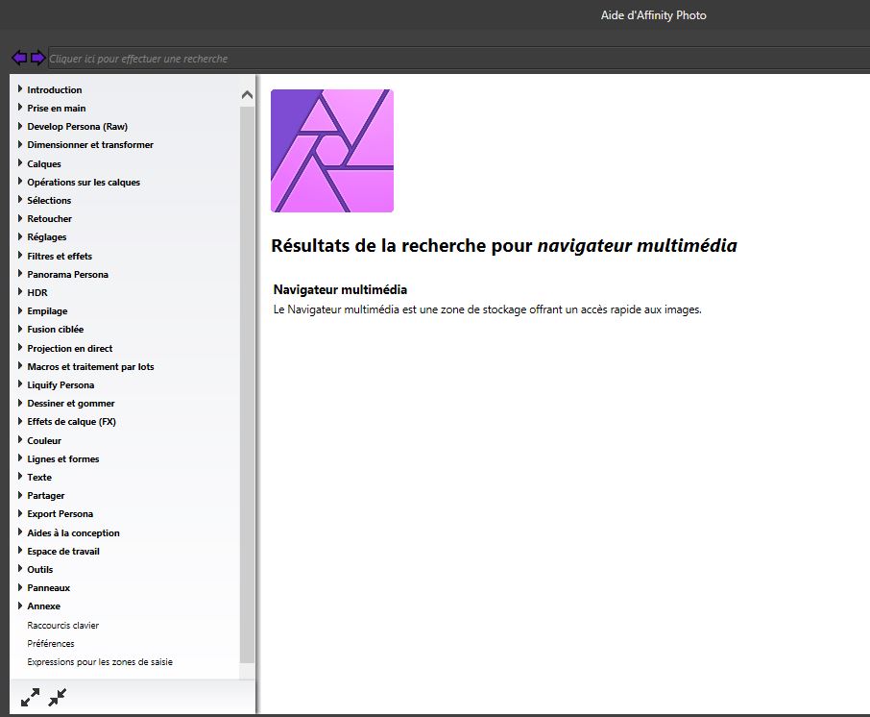Click the Affinity Photo logo image
The height and width of the screenshot is (717, 870).
(x=332, y=151)
